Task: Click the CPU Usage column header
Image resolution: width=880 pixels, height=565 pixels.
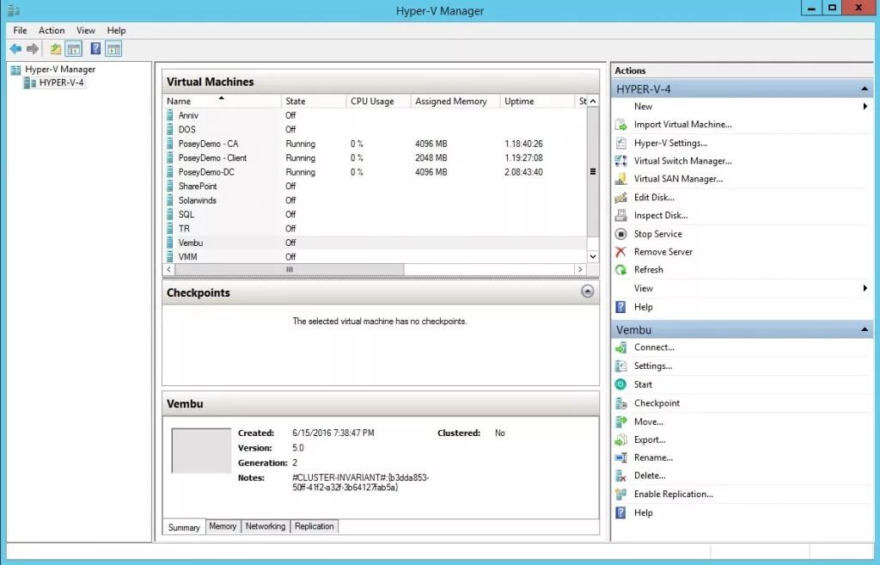Action: coord(378,101)
